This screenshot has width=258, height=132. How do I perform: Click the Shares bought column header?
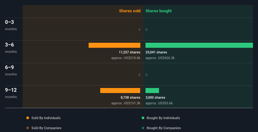[158, 11]
